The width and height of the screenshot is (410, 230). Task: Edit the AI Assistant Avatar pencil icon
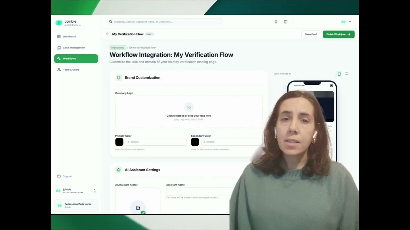[143, 212]
